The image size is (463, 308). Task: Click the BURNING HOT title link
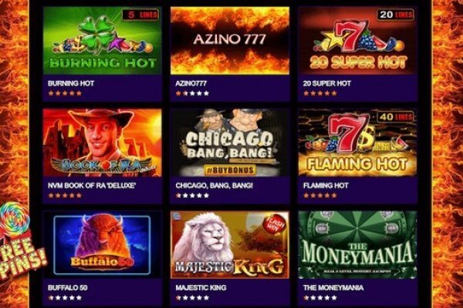(71, 83)
